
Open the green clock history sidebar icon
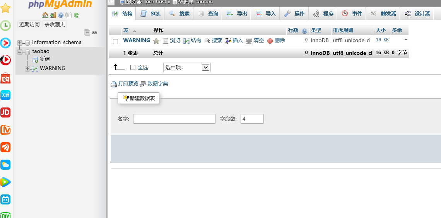click(x=5, y=26)
